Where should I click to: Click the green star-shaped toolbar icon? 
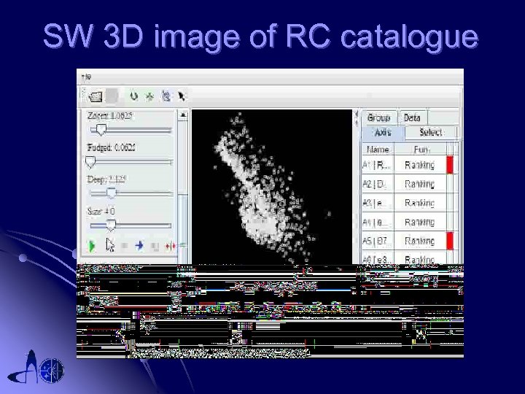(149, 97)
